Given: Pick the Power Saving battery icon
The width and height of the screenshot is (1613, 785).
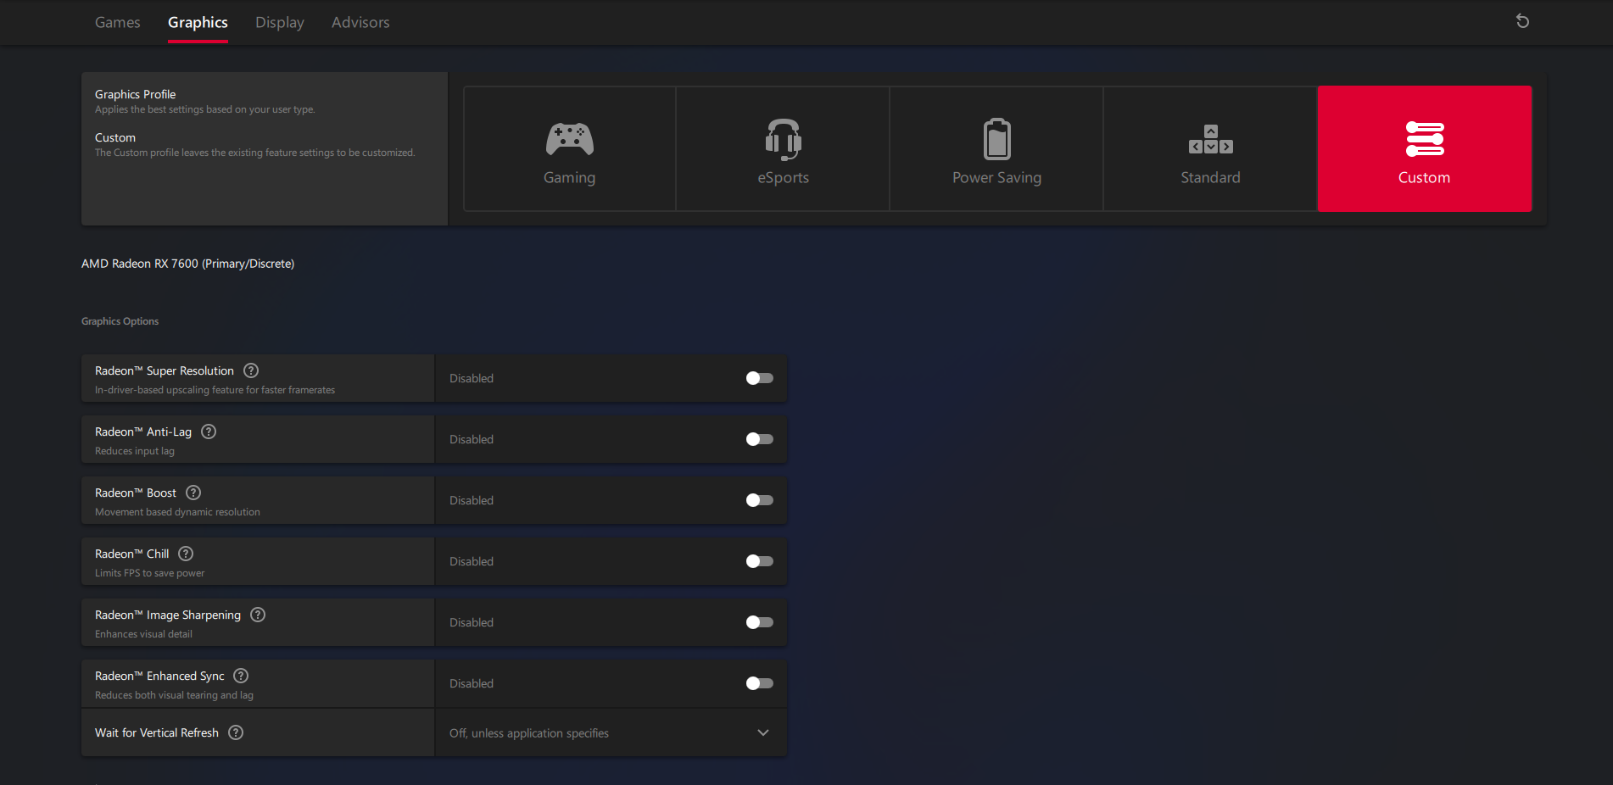Looking at the screenshot, I should [997, 139].
